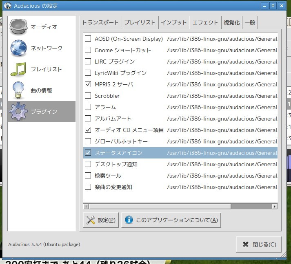This screenshot has height=264, width=291.
Task: Select the デスクトップ通知 row name
Action: click(116, 164)
